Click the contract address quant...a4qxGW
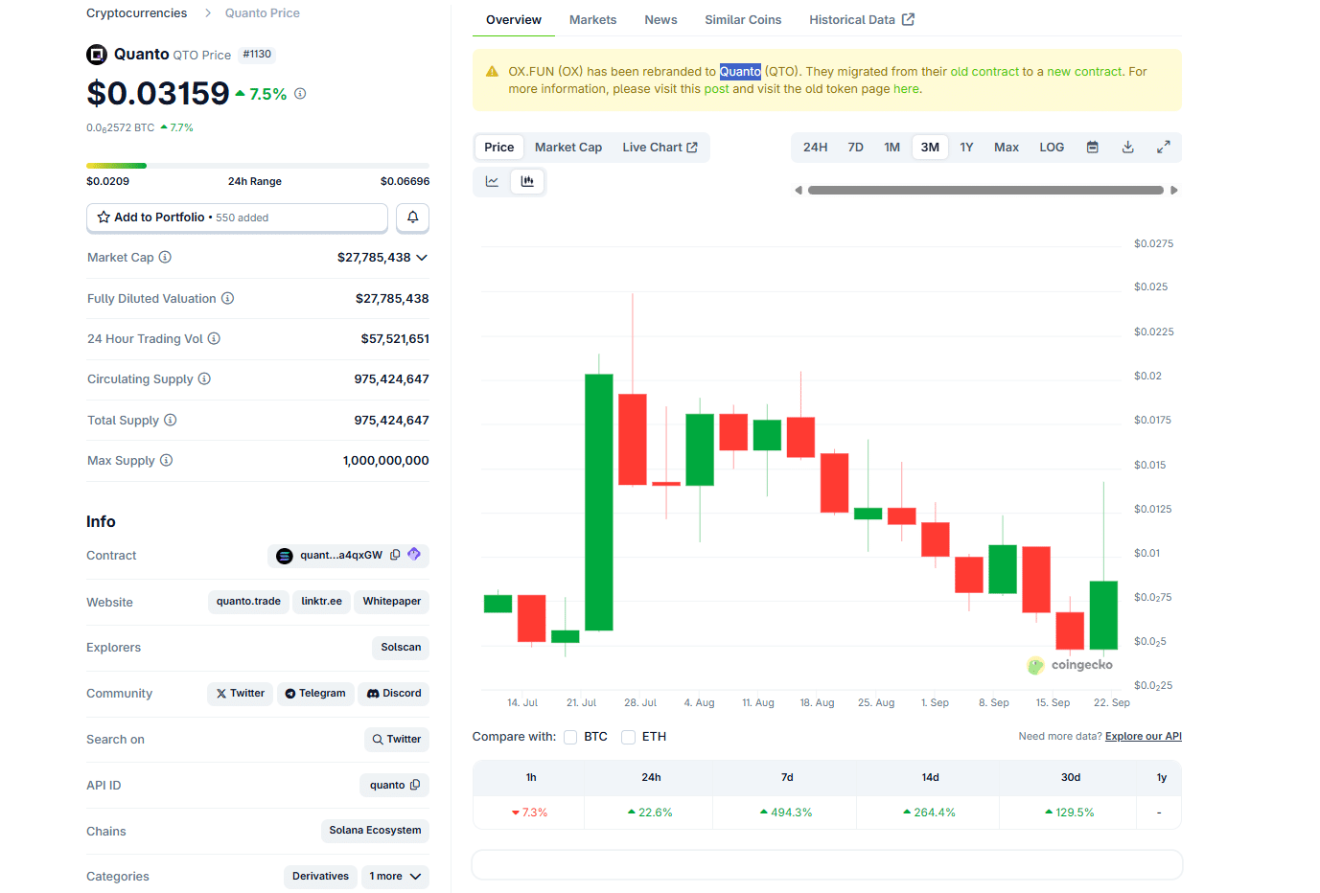The width and height of the screenshot is (1320, 893). click(340, 555)
